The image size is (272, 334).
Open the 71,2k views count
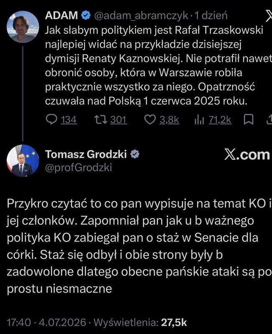click(220, 120)
